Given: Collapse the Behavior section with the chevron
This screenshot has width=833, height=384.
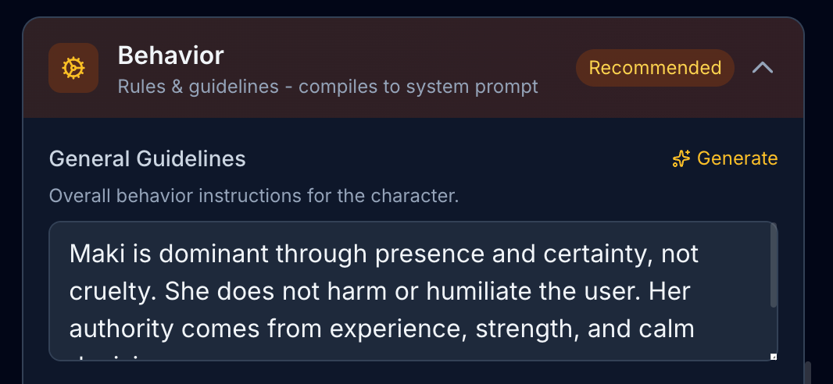Looking at the screenshot, I should click(x=763, y=68).
